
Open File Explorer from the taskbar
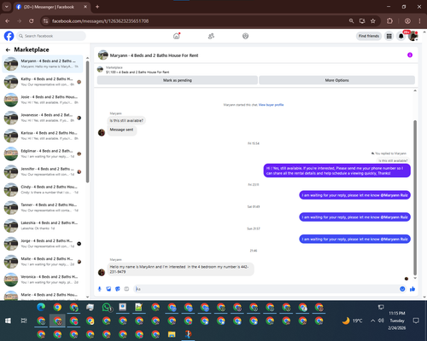click(x=172, y=334)
